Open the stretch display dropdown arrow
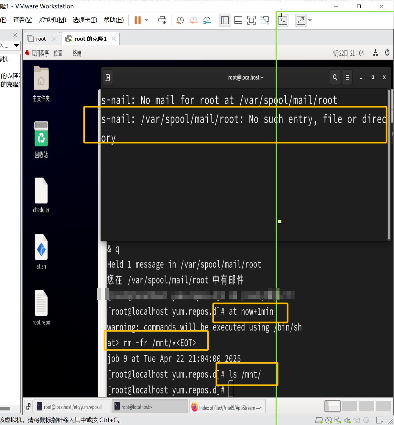This screenshot has height=425, width=394. (310, 20)
